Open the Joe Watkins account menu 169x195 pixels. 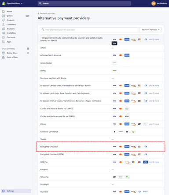coord(159,4)
